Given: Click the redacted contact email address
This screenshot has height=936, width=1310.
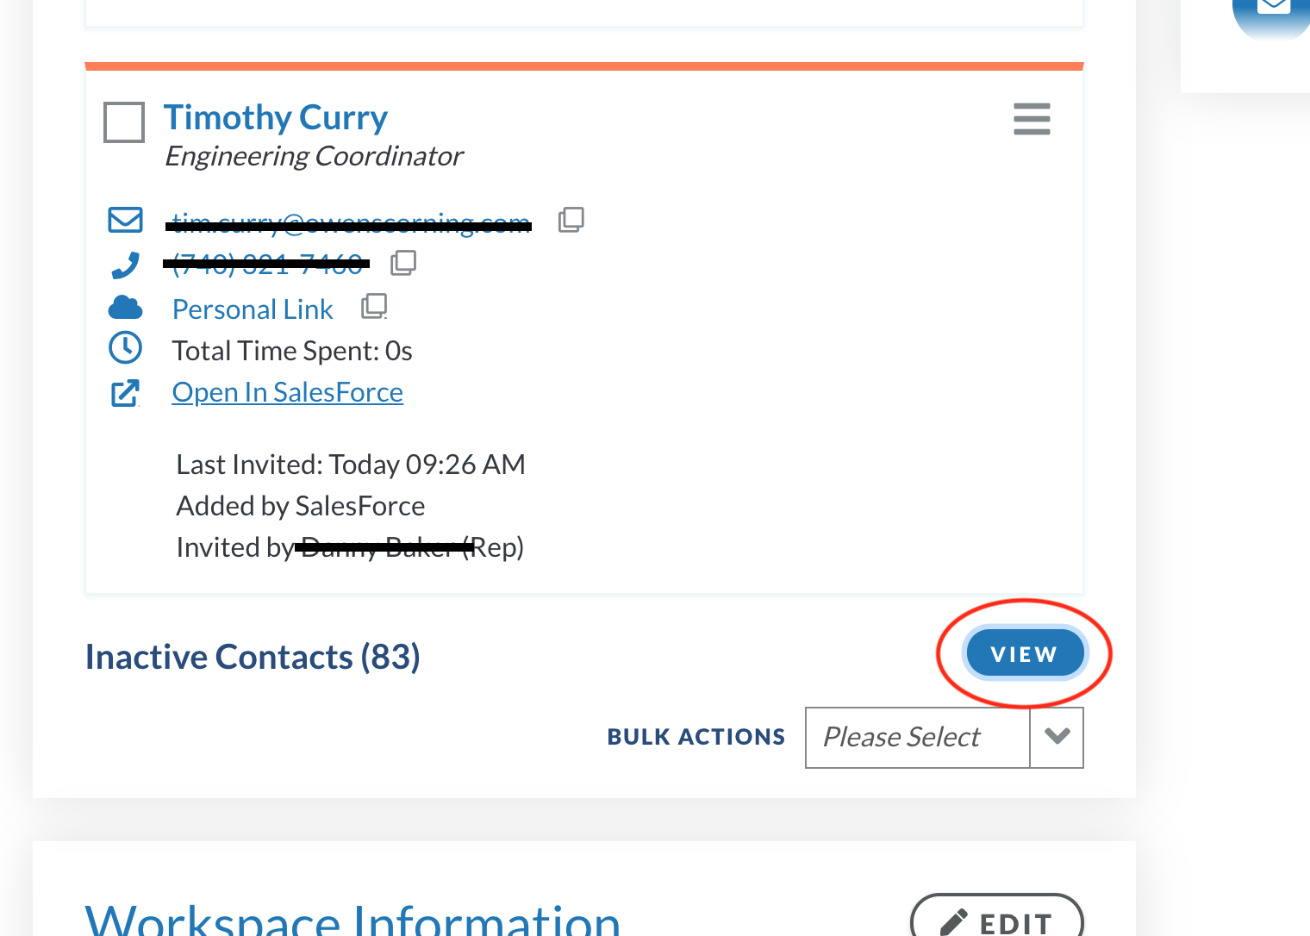Looking at the screenshot, I should [x=350, y=223].
